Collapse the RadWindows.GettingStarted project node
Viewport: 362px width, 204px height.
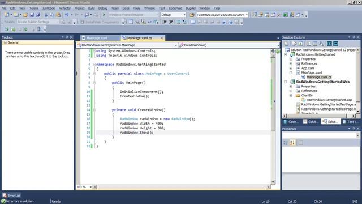tap(286, 54)
